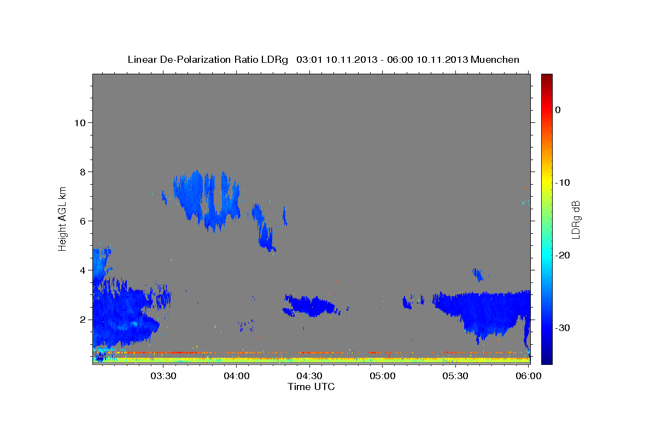Click the small echo near 4 km at 05:40
The image size is (656, 437).
(x=478, y=274)
